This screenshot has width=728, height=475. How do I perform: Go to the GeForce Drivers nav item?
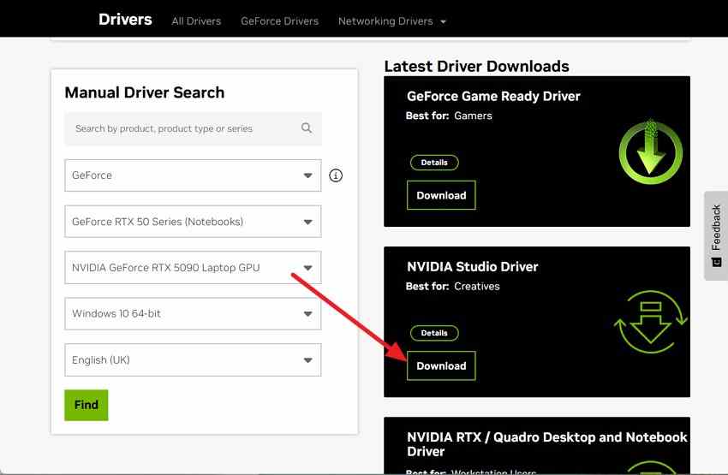279,21
